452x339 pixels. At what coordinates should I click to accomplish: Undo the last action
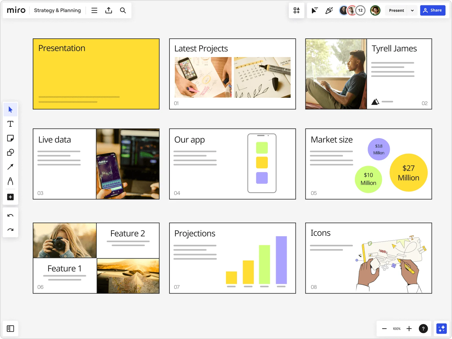pos(10,215)
